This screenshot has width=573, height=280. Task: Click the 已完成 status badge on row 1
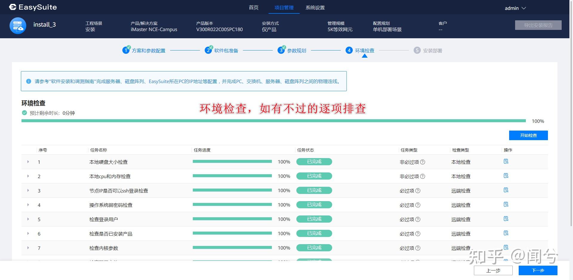[x=314, y=161]
